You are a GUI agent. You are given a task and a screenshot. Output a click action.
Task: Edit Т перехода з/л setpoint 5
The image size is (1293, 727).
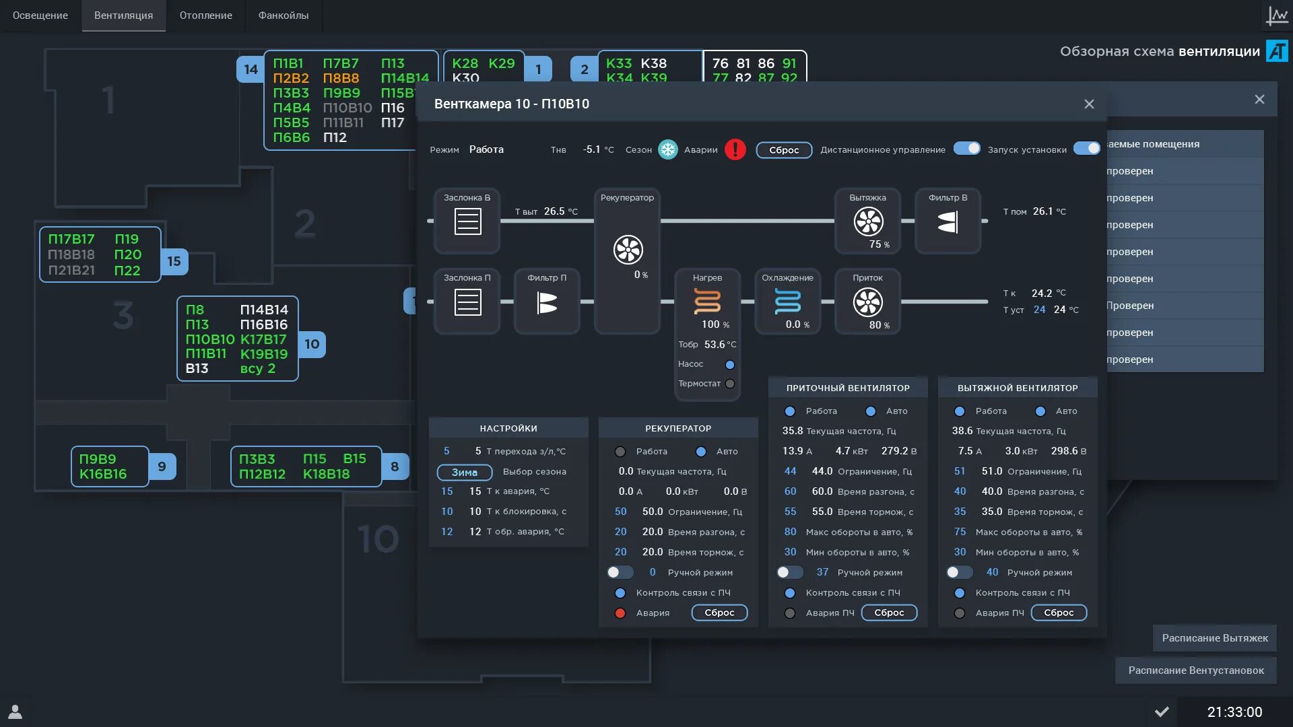[x=446, y=451]
